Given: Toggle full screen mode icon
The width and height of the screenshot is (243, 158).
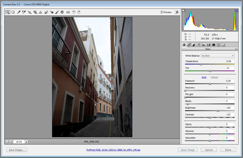Looking at the screenshot, I should 177,12.
